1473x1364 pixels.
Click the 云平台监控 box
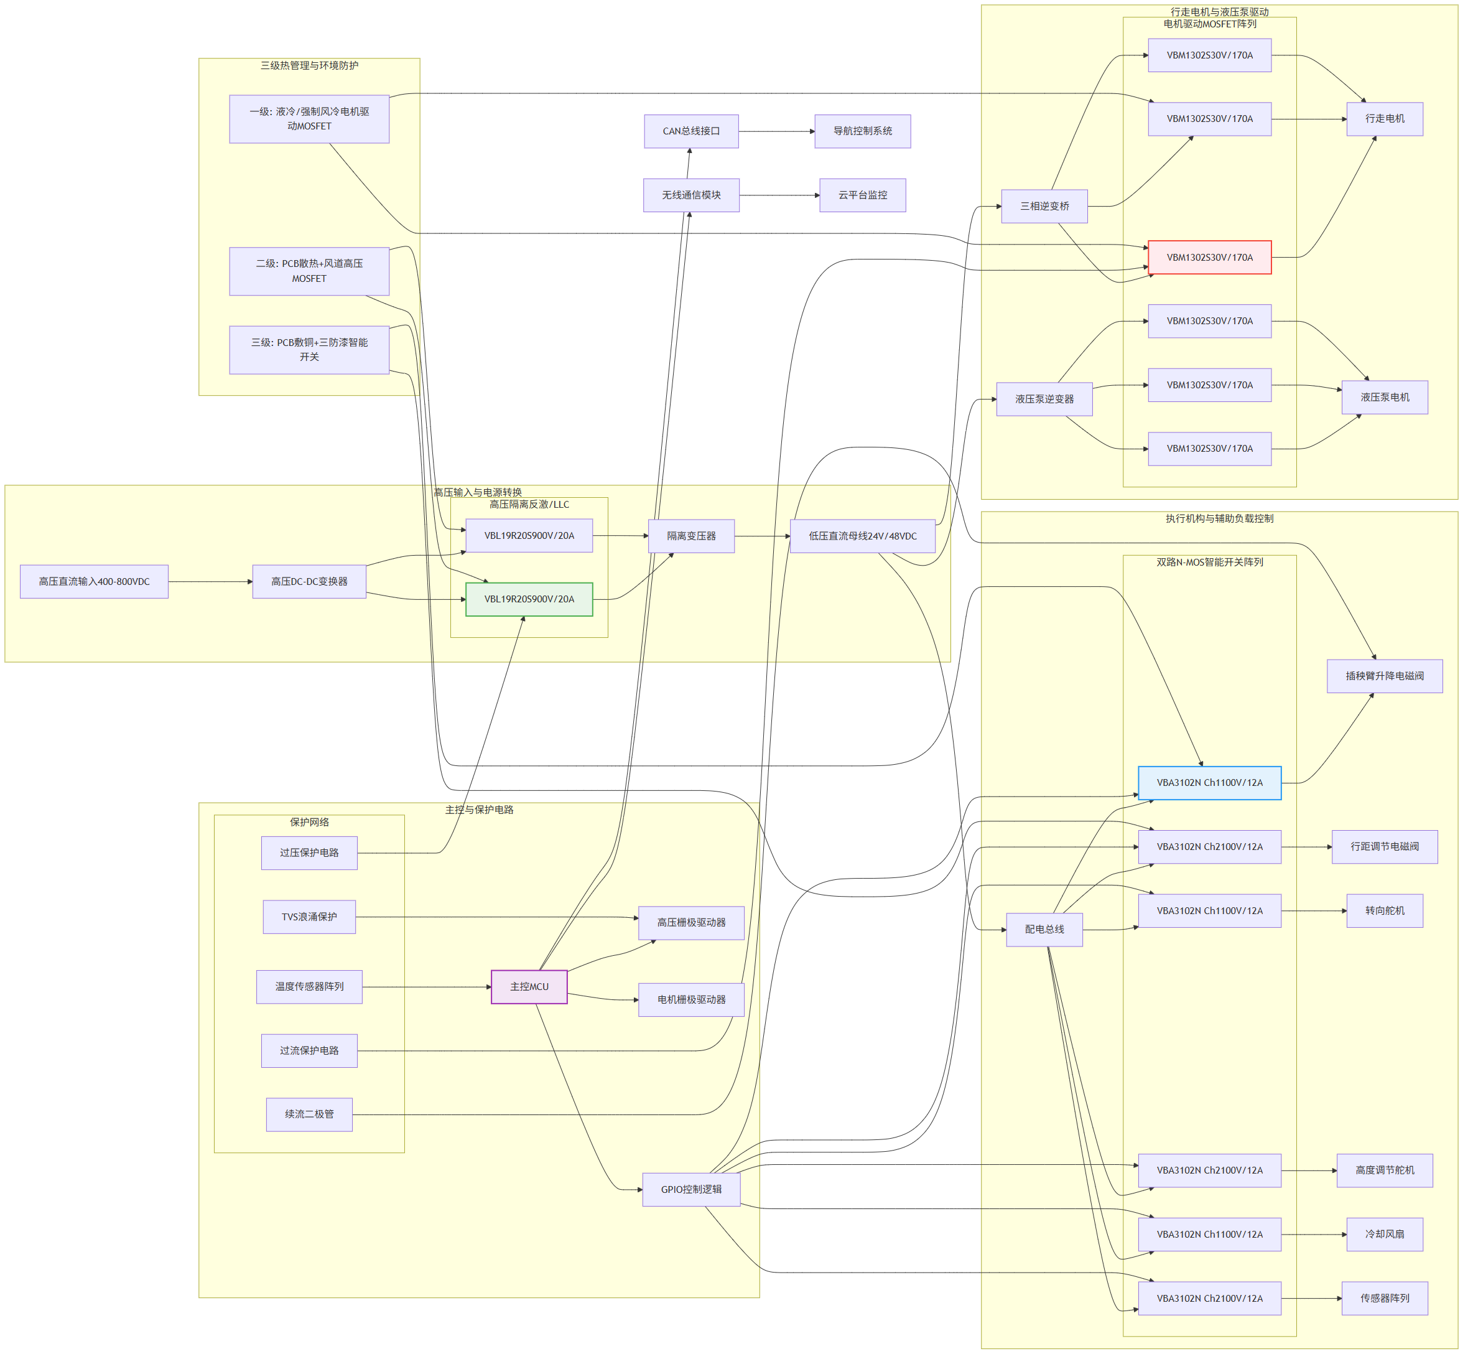(x=862, y=195)
